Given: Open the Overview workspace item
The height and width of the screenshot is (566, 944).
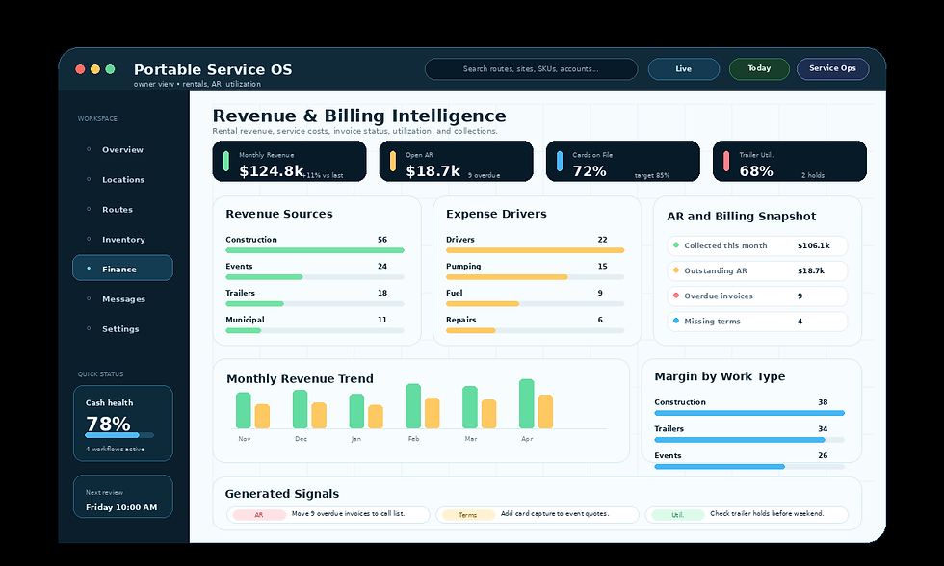Looking at the screenshot, I should (x=122, y=149).
